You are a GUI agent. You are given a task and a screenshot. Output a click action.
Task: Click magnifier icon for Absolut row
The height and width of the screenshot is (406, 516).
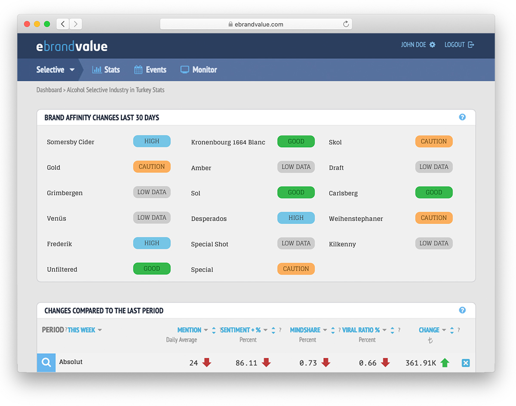click(x=46, y=363)
